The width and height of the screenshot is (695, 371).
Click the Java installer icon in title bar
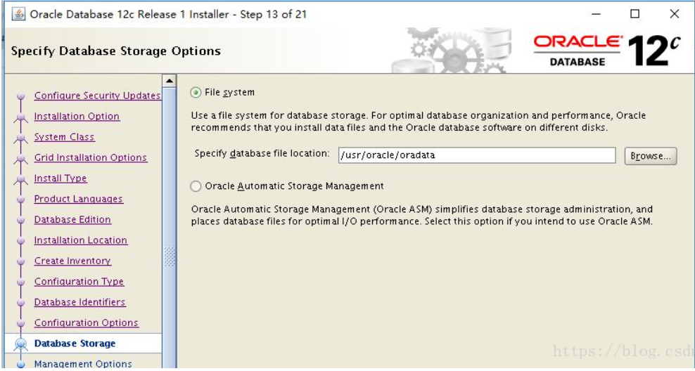(18, 14)
